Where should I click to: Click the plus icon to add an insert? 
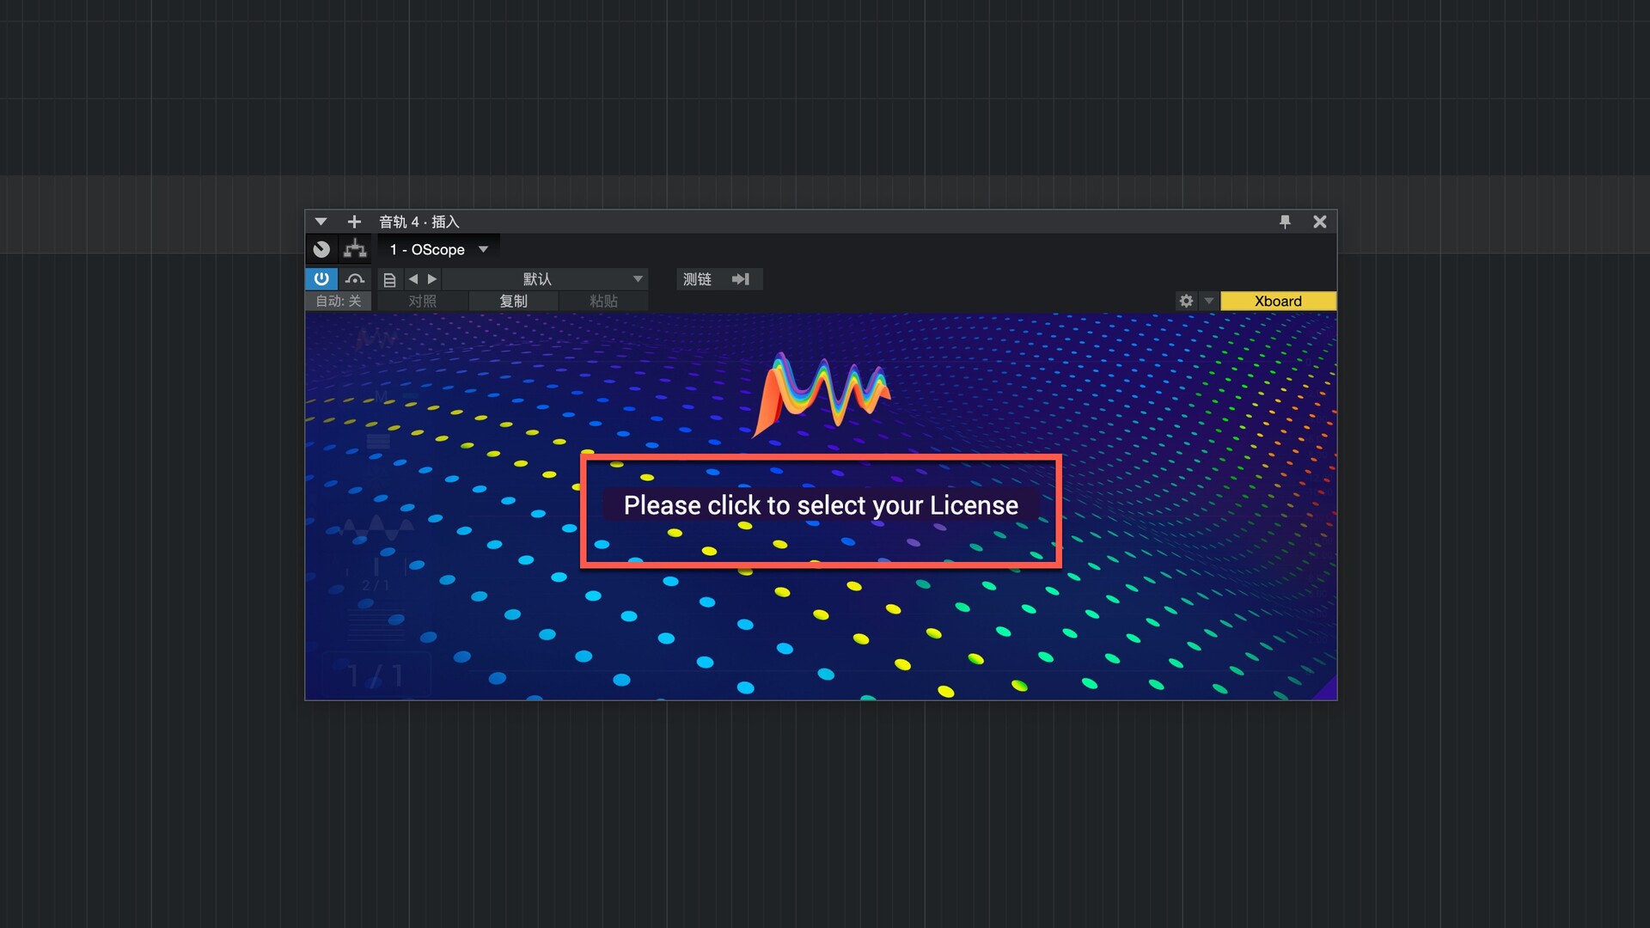[354, 222]
